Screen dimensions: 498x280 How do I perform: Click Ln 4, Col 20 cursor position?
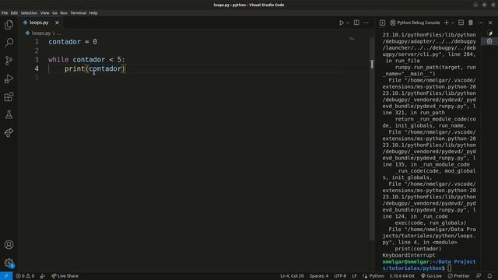[x=292, y=276]
